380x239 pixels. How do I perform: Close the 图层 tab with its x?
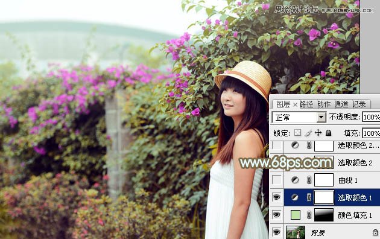pos(295,105)
